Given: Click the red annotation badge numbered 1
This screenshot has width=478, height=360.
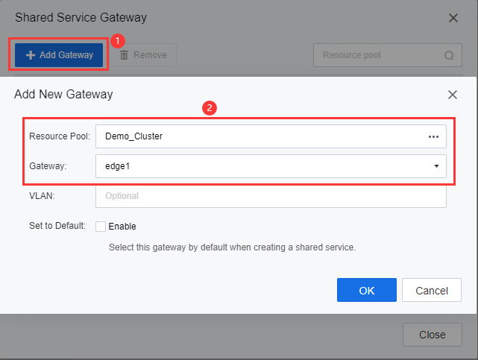Looking at the screenshot, I should tap(117, 40).
